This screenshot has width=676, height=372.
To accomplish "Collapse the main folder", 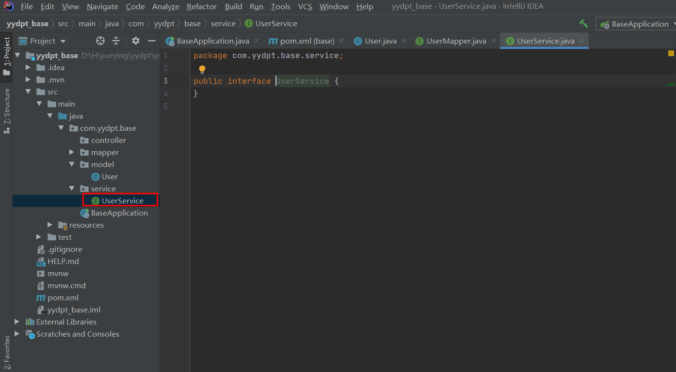I will 39,104.
